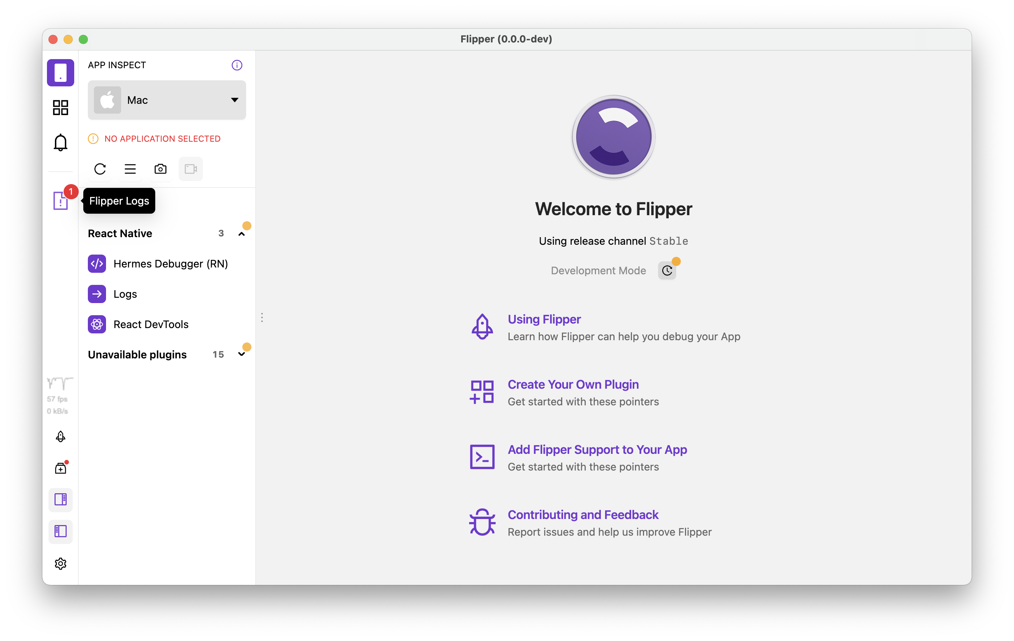Click the hamburger menu icon
The width and height of the screenshot is (1014, 641).
(130, 169)
